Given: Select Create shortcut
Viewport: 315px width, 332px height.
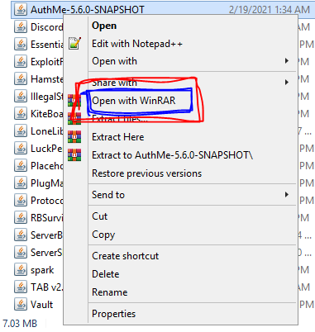Looking at the screenshot, I should click(125, 256).
